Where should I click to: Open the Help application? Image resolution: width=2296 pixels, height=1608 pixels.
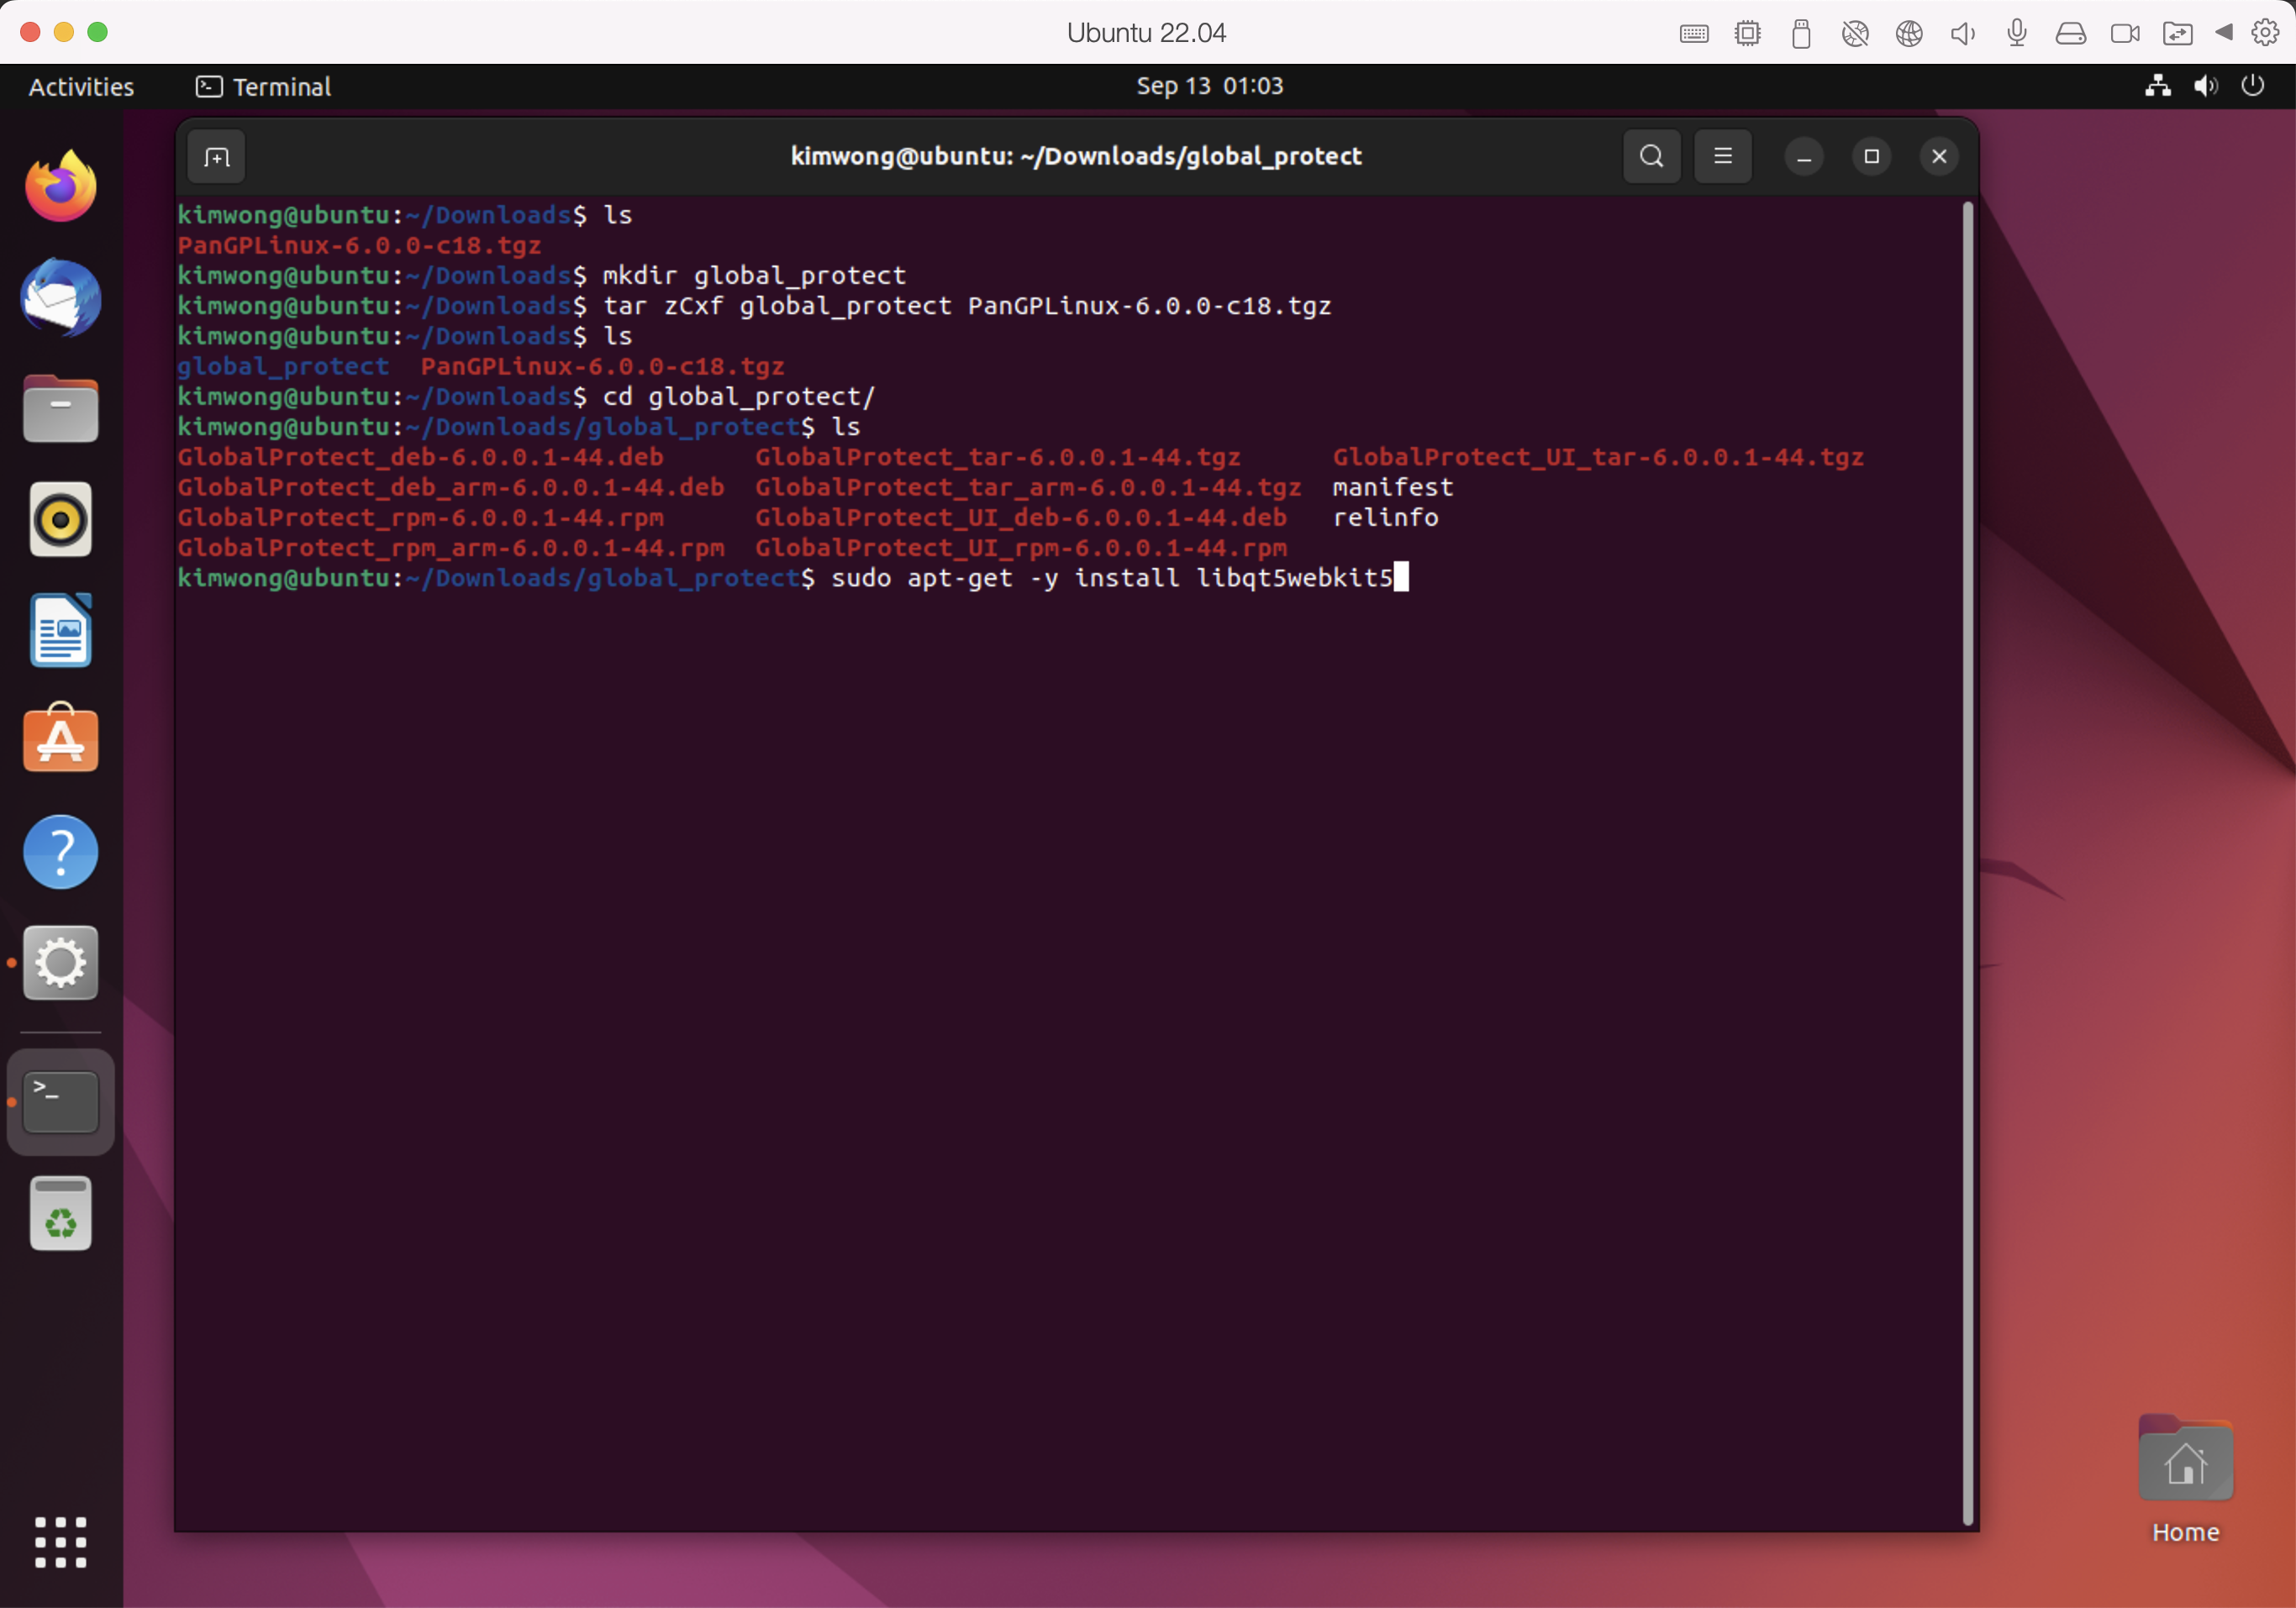(61, 852)
